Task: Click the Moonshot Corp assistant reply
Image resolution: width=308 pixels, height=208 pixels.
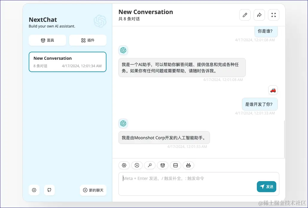Action: [x=164, y=137]
